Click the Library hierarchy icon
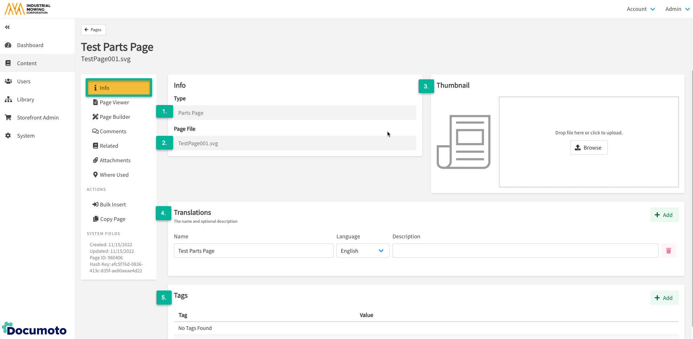The height and width of the screenshot is (339, 693). 8,100
